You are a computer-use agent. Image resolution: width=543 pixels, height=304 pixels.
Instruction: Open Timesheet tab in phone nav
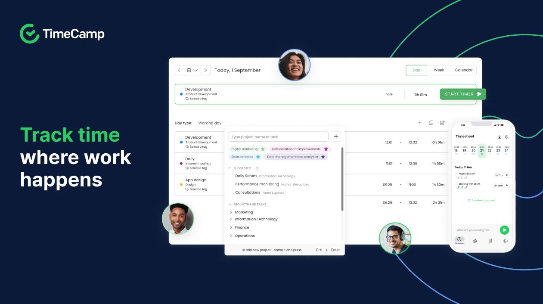[x=459, y=241]
